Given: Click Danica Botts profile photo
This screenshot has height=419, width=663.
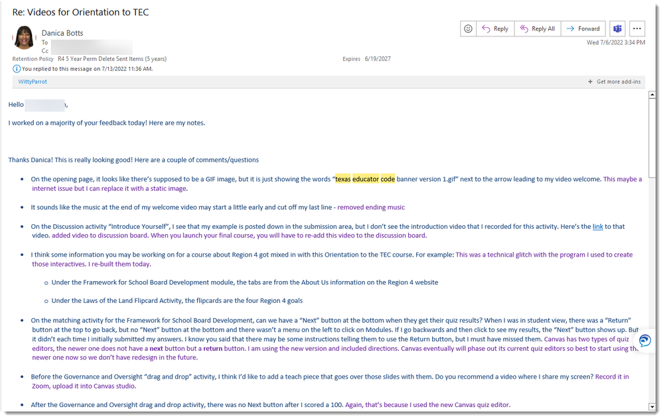Looking at the screenshot, I should pyautogui.click(x=24, y=37).
